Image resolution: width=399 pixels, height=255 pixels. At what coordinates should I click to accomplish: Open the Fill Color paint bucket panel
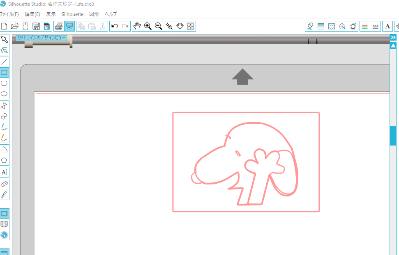point(310,26)
